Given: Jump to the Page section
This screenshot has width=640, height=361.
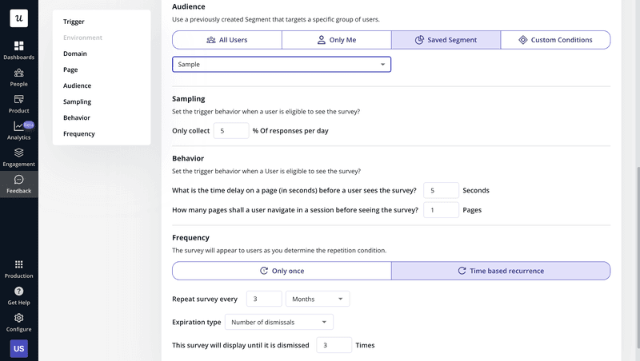Looking at the screenshot, I should [x=70, y=69].
